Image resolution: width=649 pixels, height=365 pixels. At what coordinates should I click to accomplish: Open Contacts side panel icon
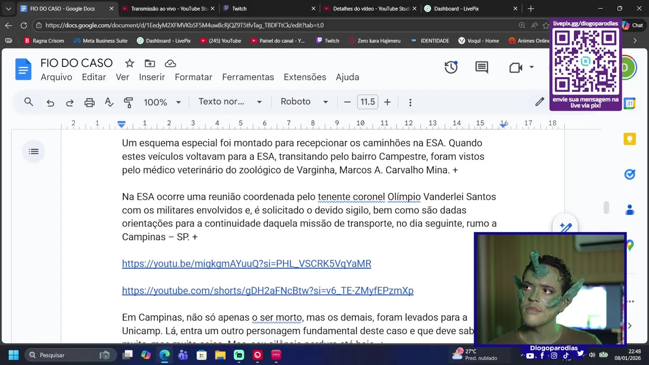pos(630,209)
